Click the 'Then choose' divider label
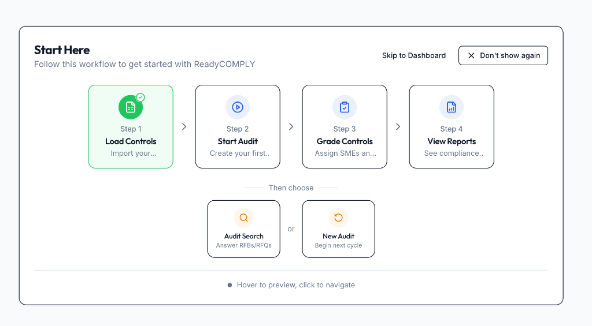Image resolution: width=592 pixels, height=326 pixels. coord(291,188)
